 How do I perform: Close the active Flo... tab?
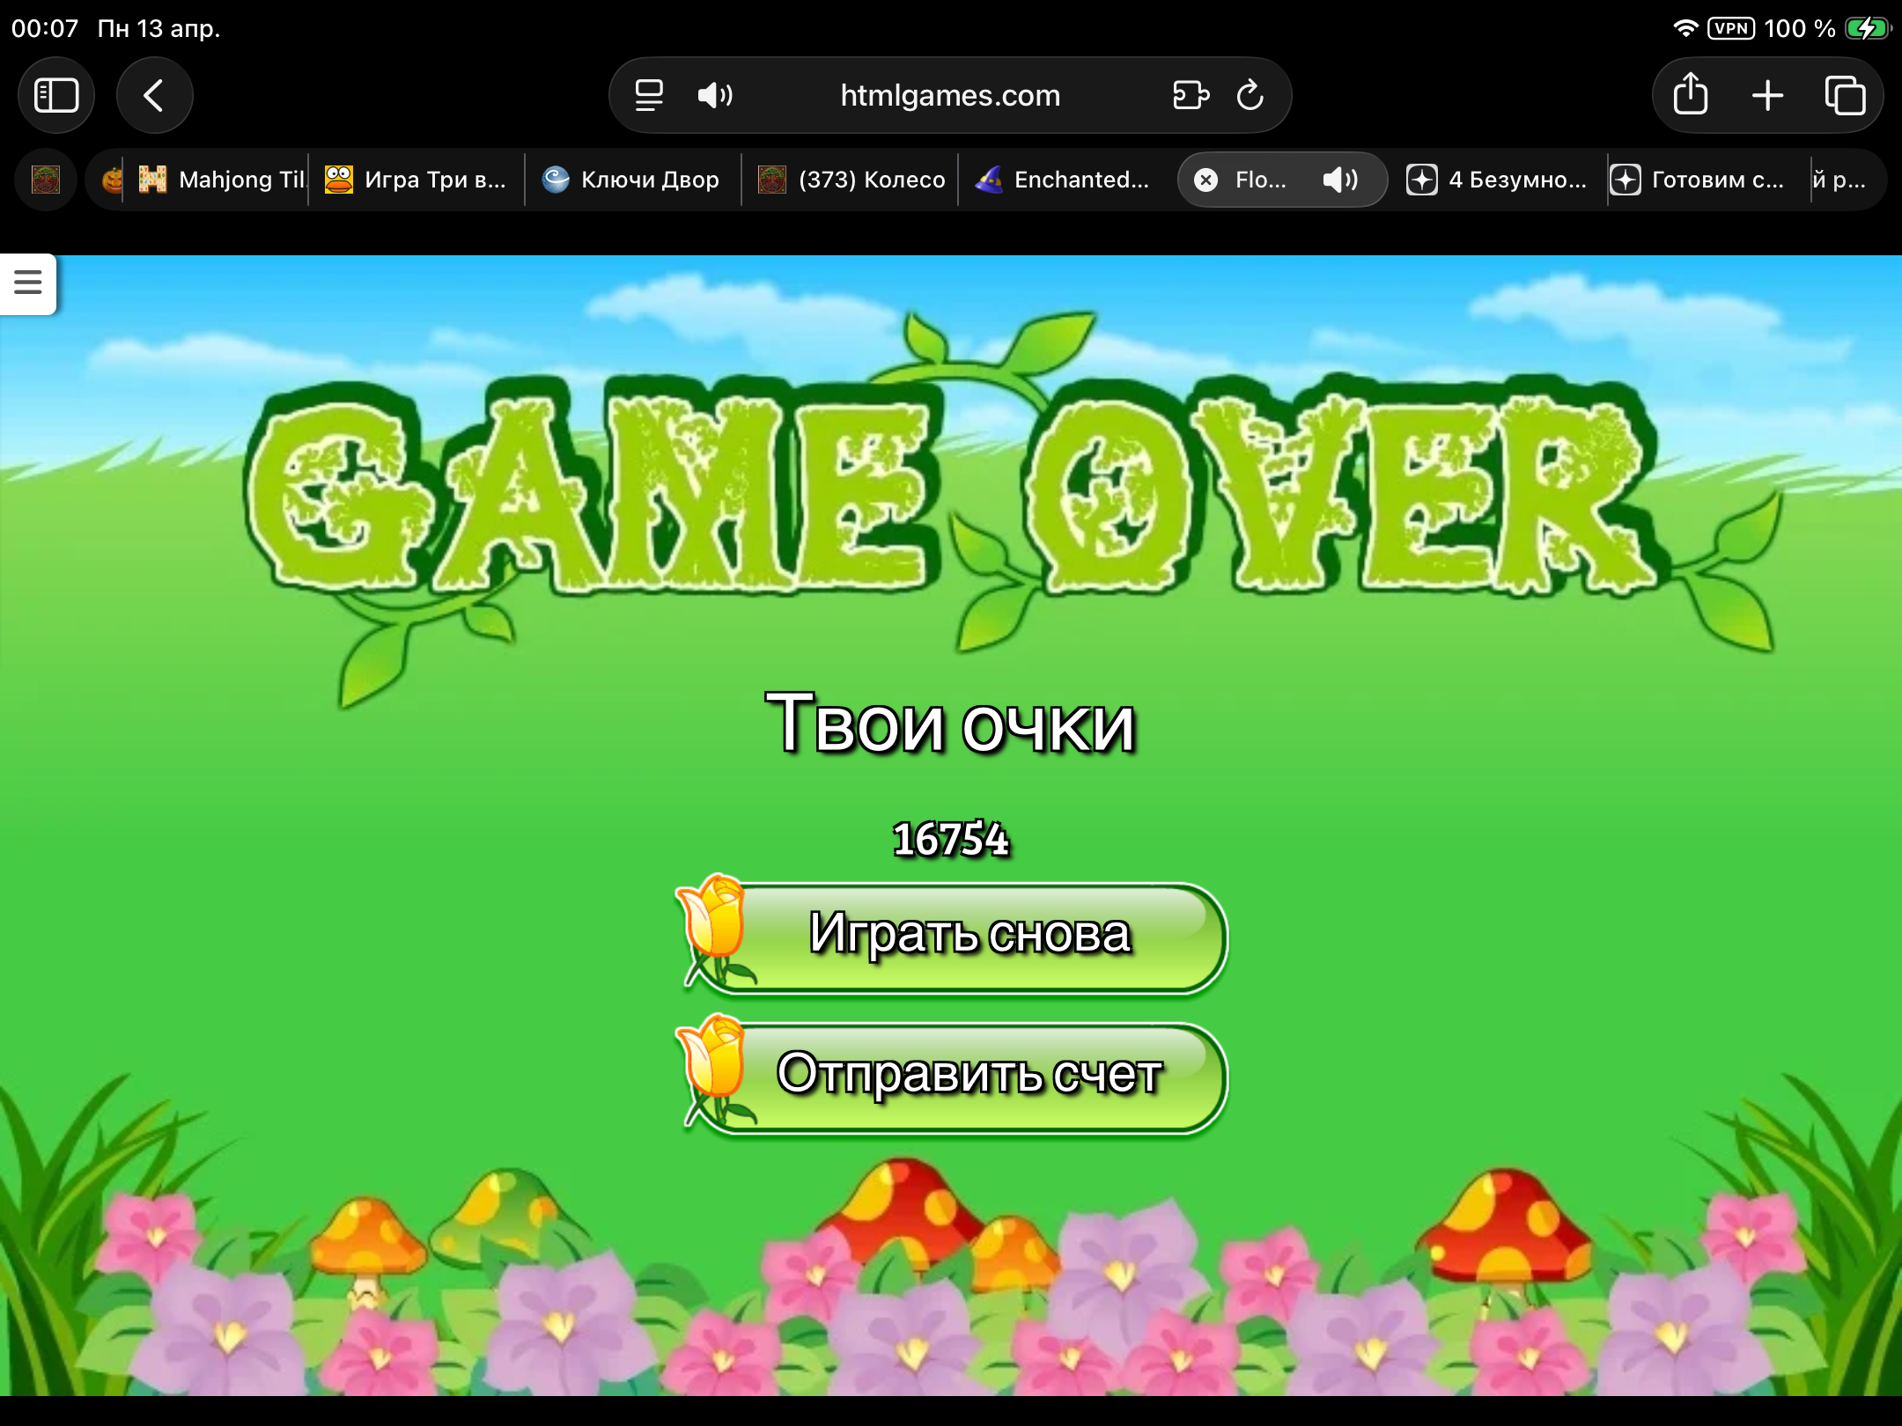[x=1205, y=180]
